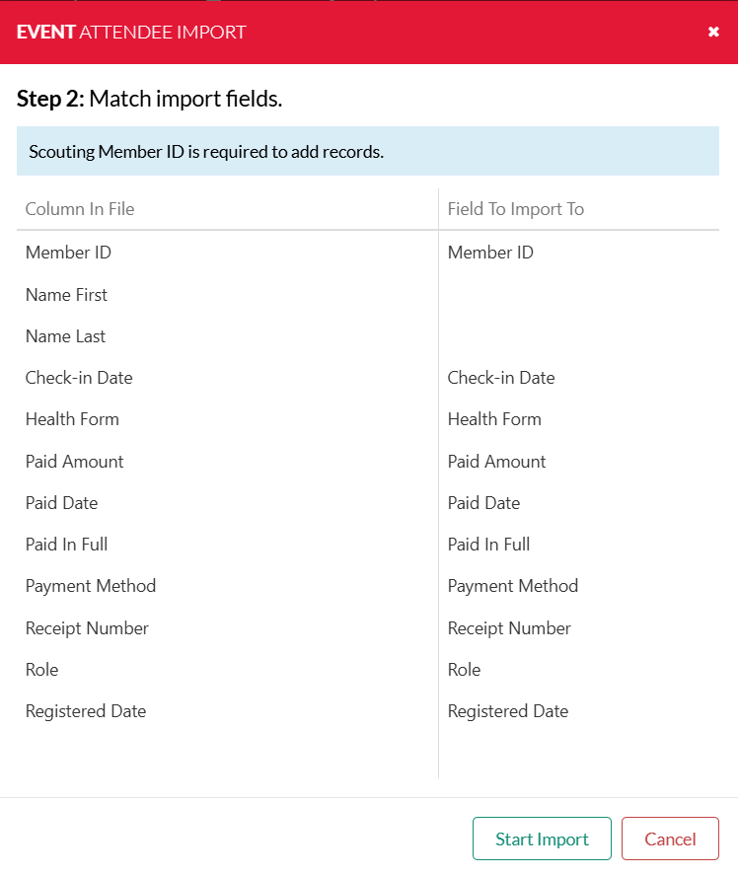Click the Field To Import To header
The image size is (738, 876).
tap(516, 209)
